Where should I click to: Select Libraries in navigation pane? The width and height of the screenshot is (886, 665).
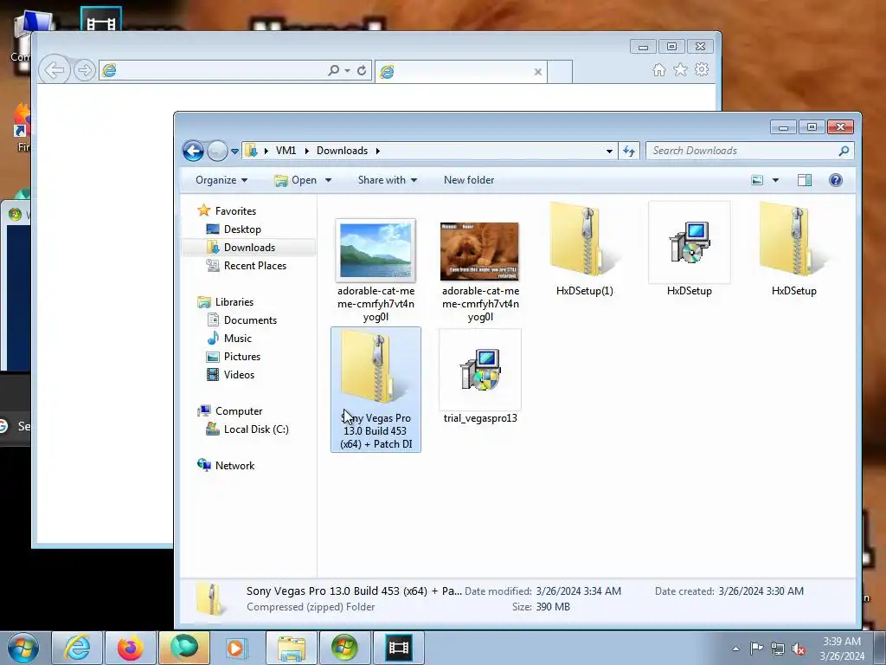(234, 302)
